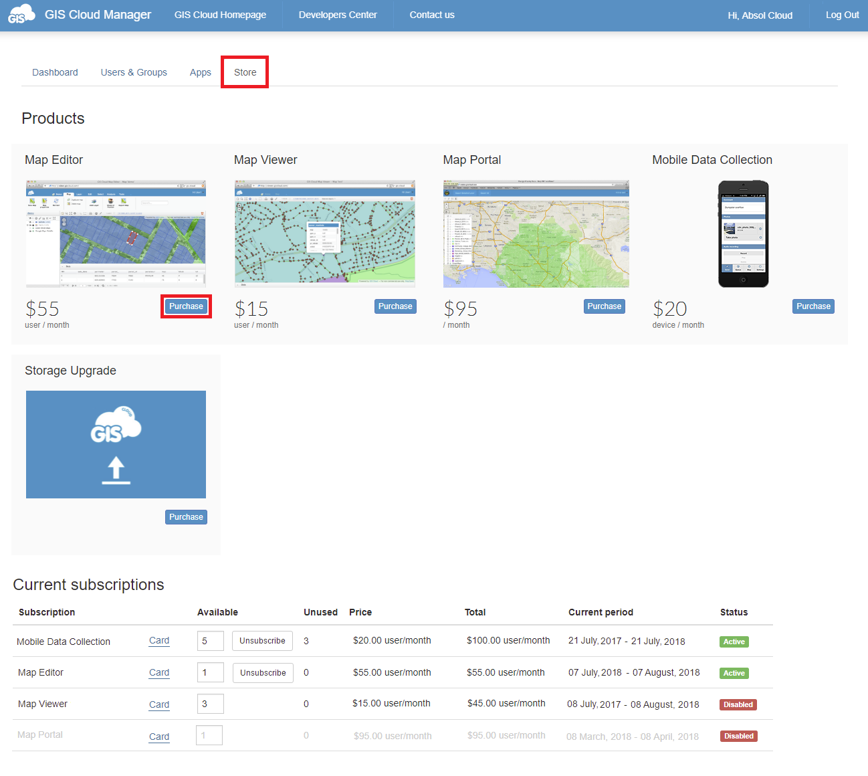Click the Subscription column header

click(x=47, y=612)
